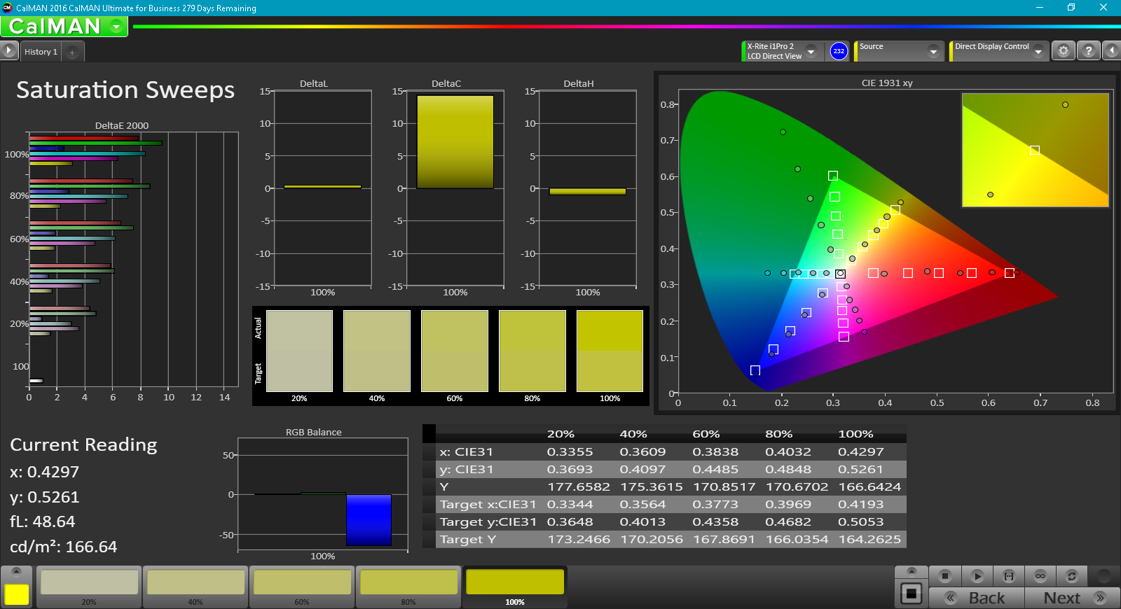Add a new history tab with plus
The width and height of the screenshot is (1121, 609).
tap(72, 52)
